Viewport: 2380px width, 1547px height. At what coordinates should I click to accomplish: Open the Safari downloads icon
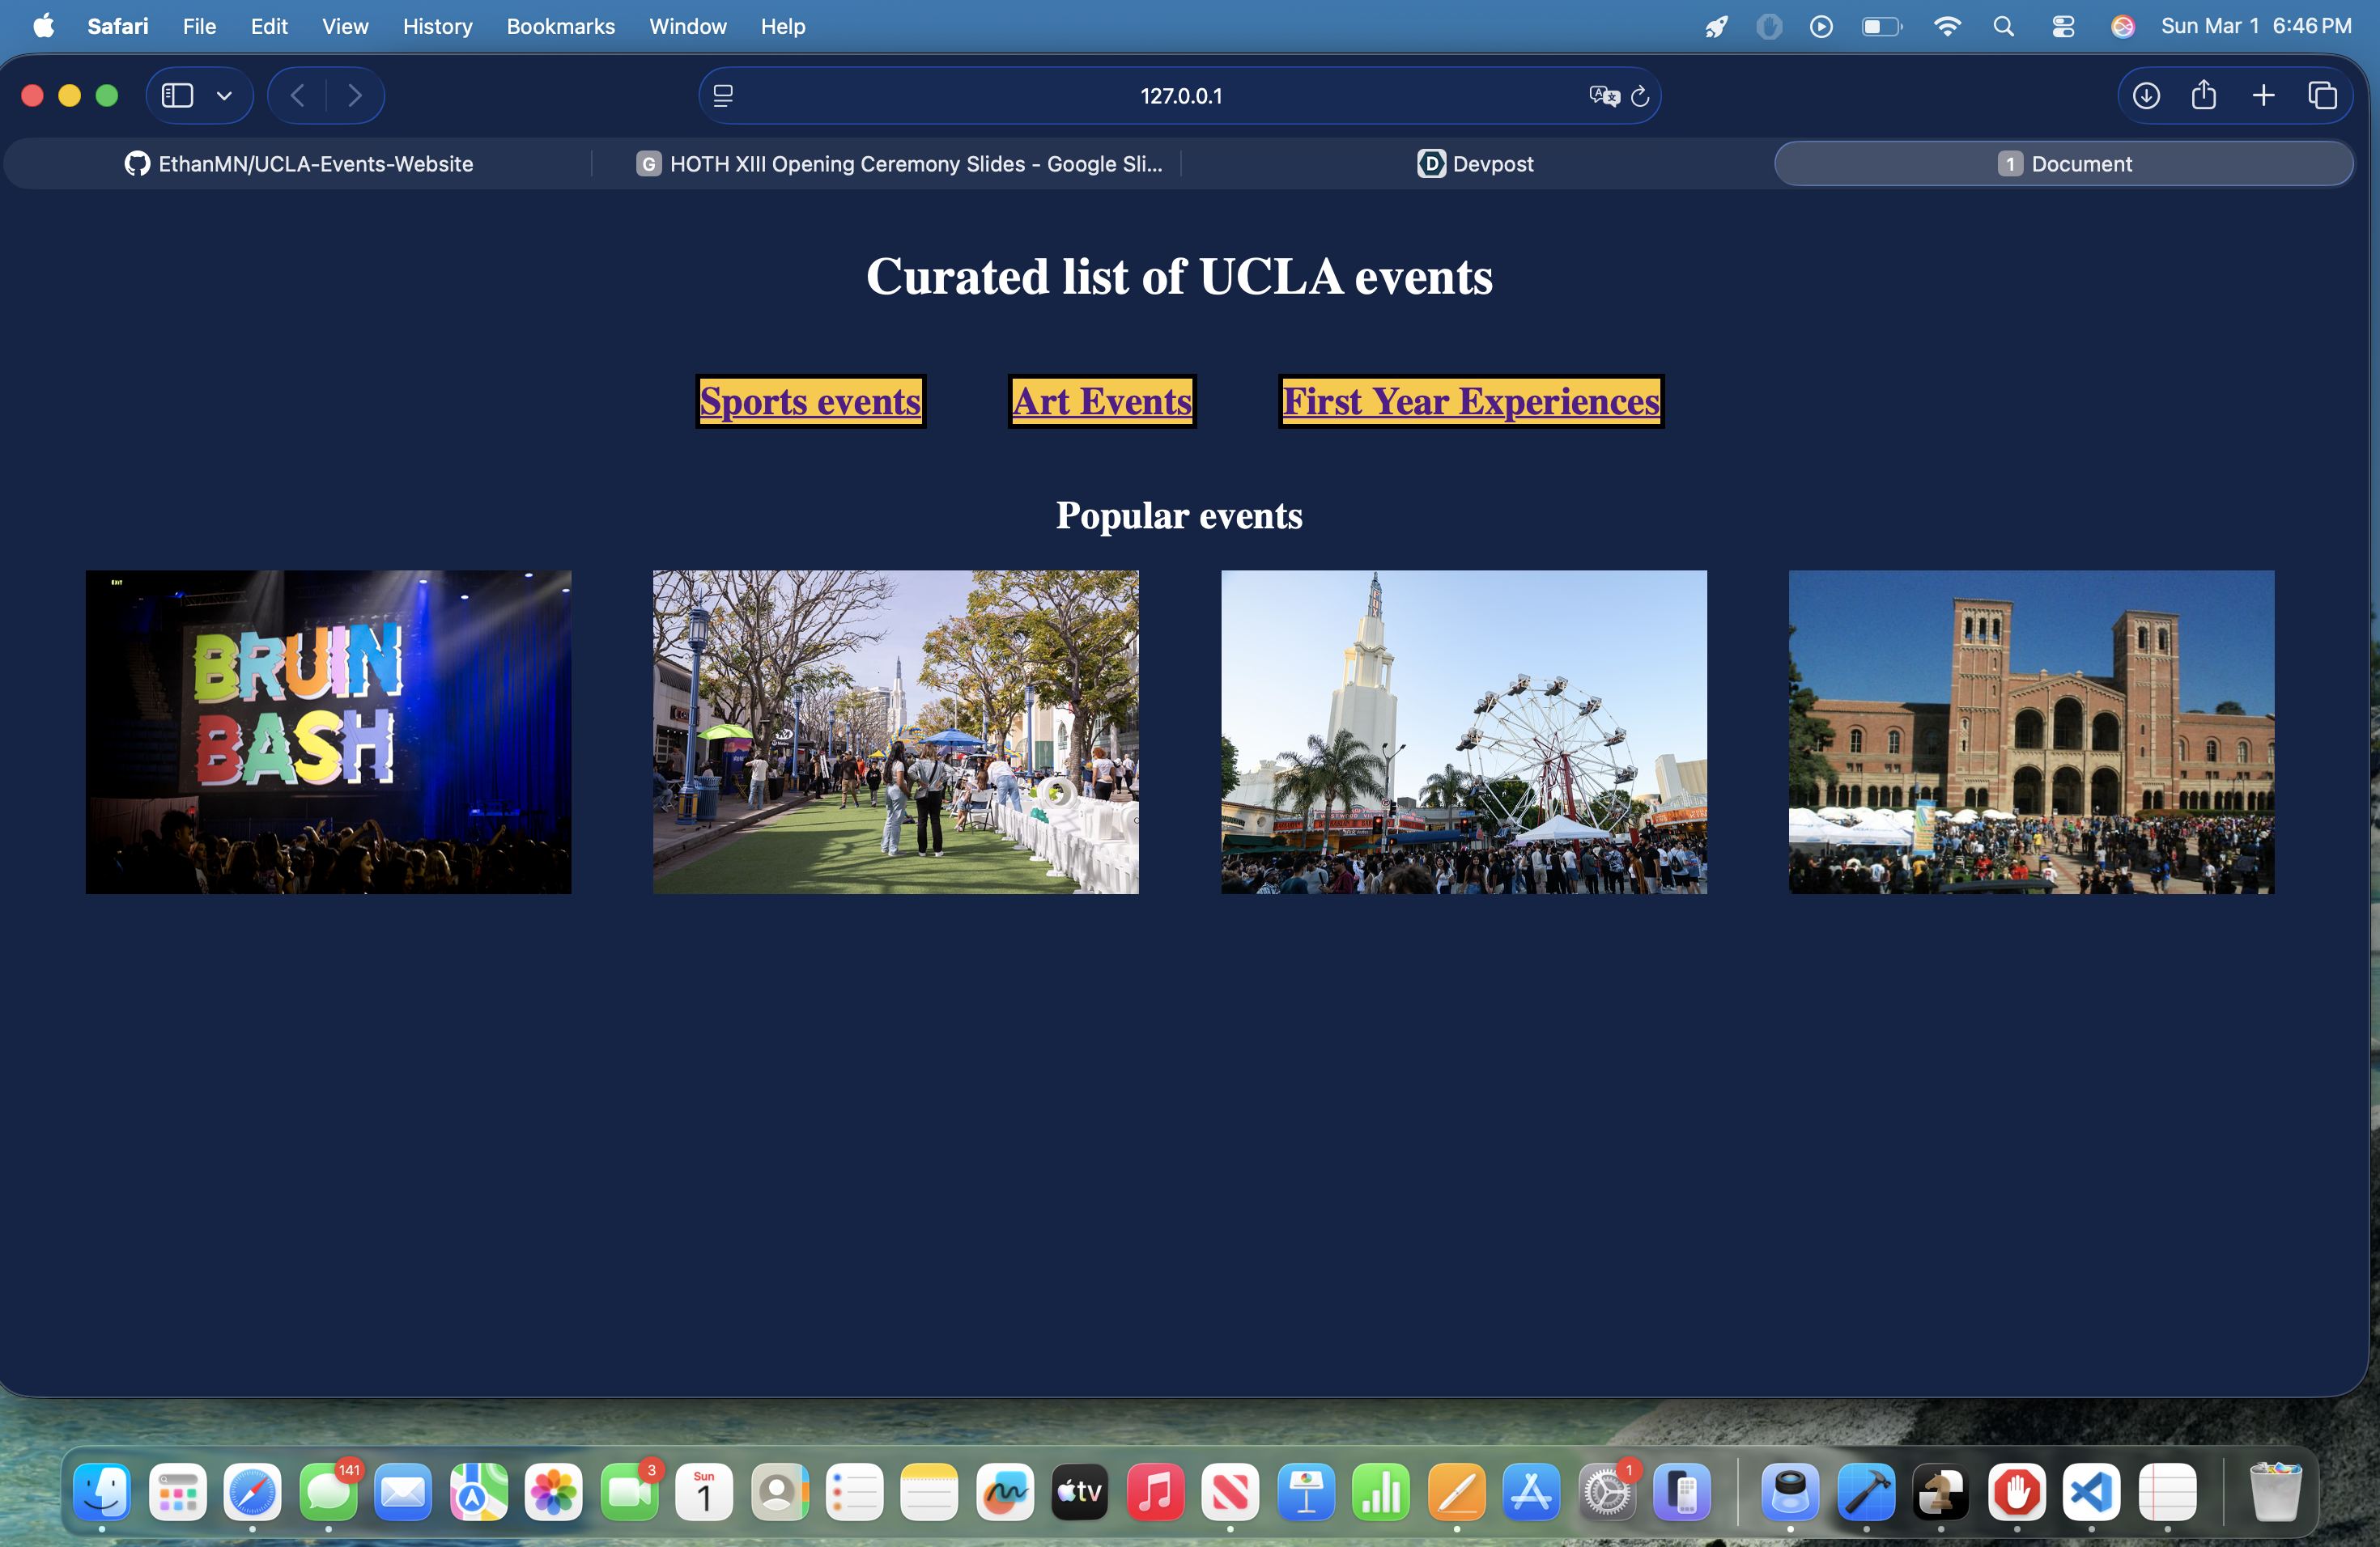tap(2146, 96)
